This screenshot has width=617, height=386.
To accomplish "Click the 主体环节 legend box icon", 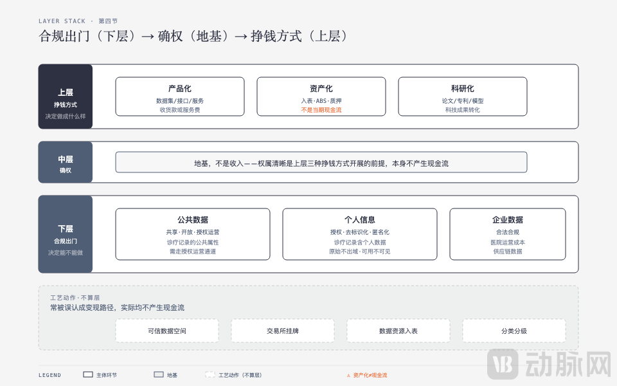I will (x=88, y=374).
